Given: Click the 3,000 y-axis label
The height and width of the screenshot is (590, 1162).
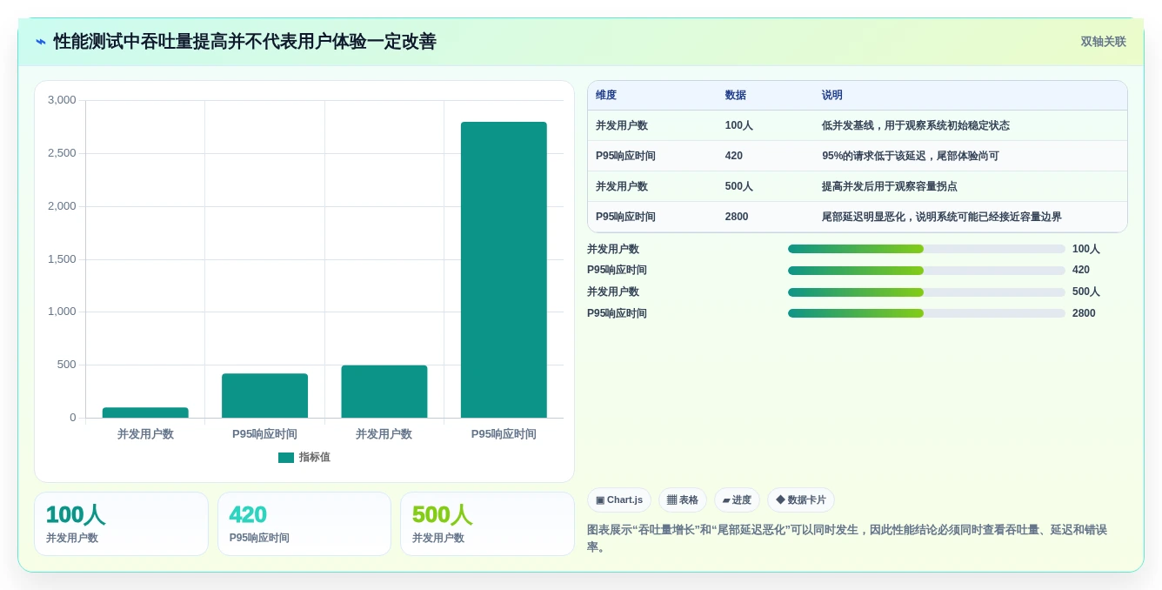Looking at the screenshot, I should 62,100.
